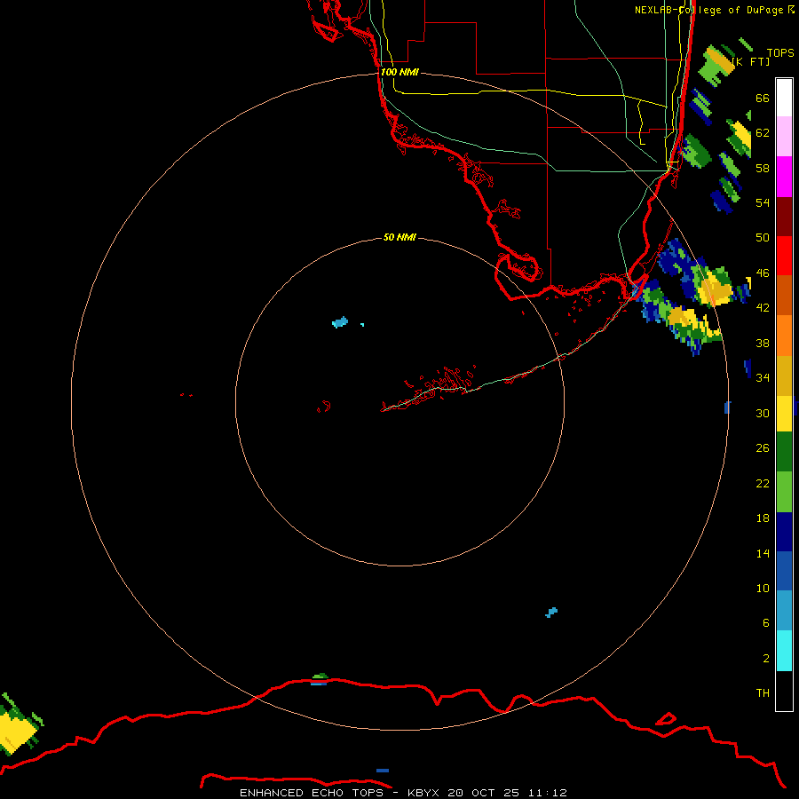Click legend value "62"
The image size is (799, 799).
click(763, 133)
